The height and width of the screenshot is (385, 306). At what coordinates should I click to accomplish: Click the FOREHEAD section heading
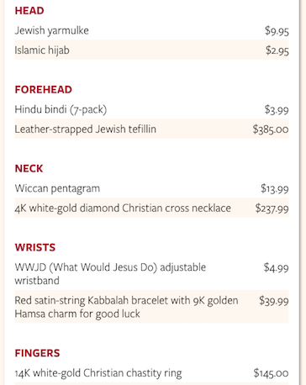[44, 90]
